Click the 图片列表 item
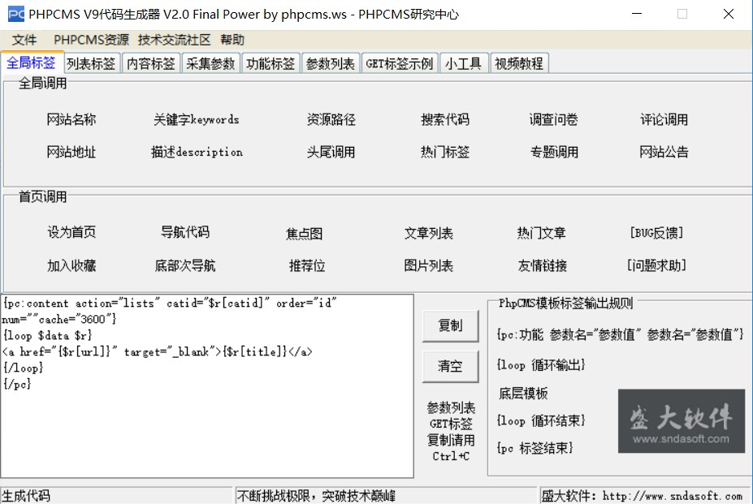753x504 pixels. pyautogui.click(x=429, y=265)
